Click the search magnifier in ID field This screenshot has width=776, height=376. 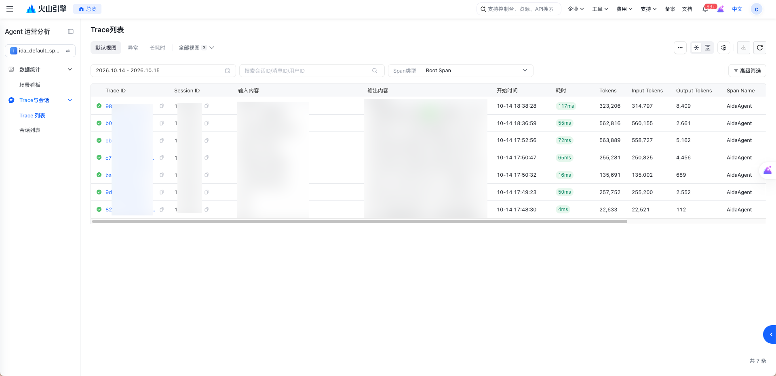(375, 71)
